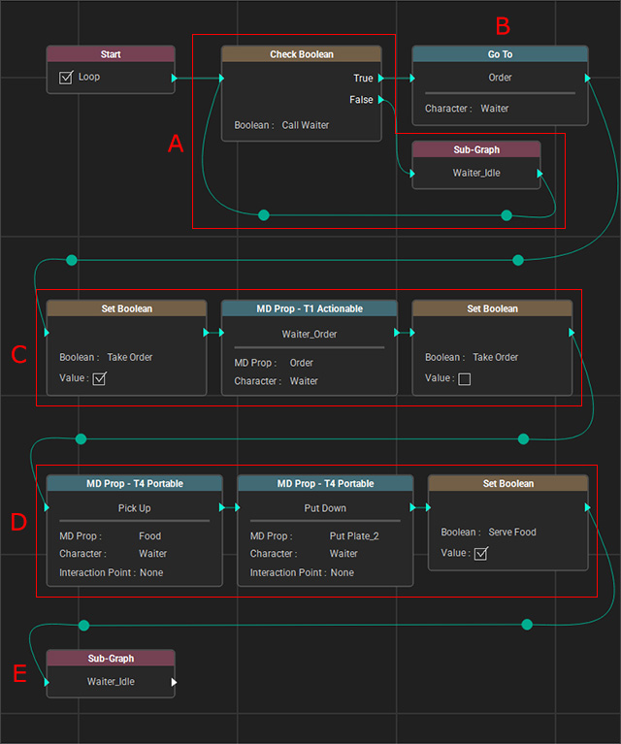Click the Call Waiter boolean value
The height and width of the screenshot is (744, 621).
[306, 125]
